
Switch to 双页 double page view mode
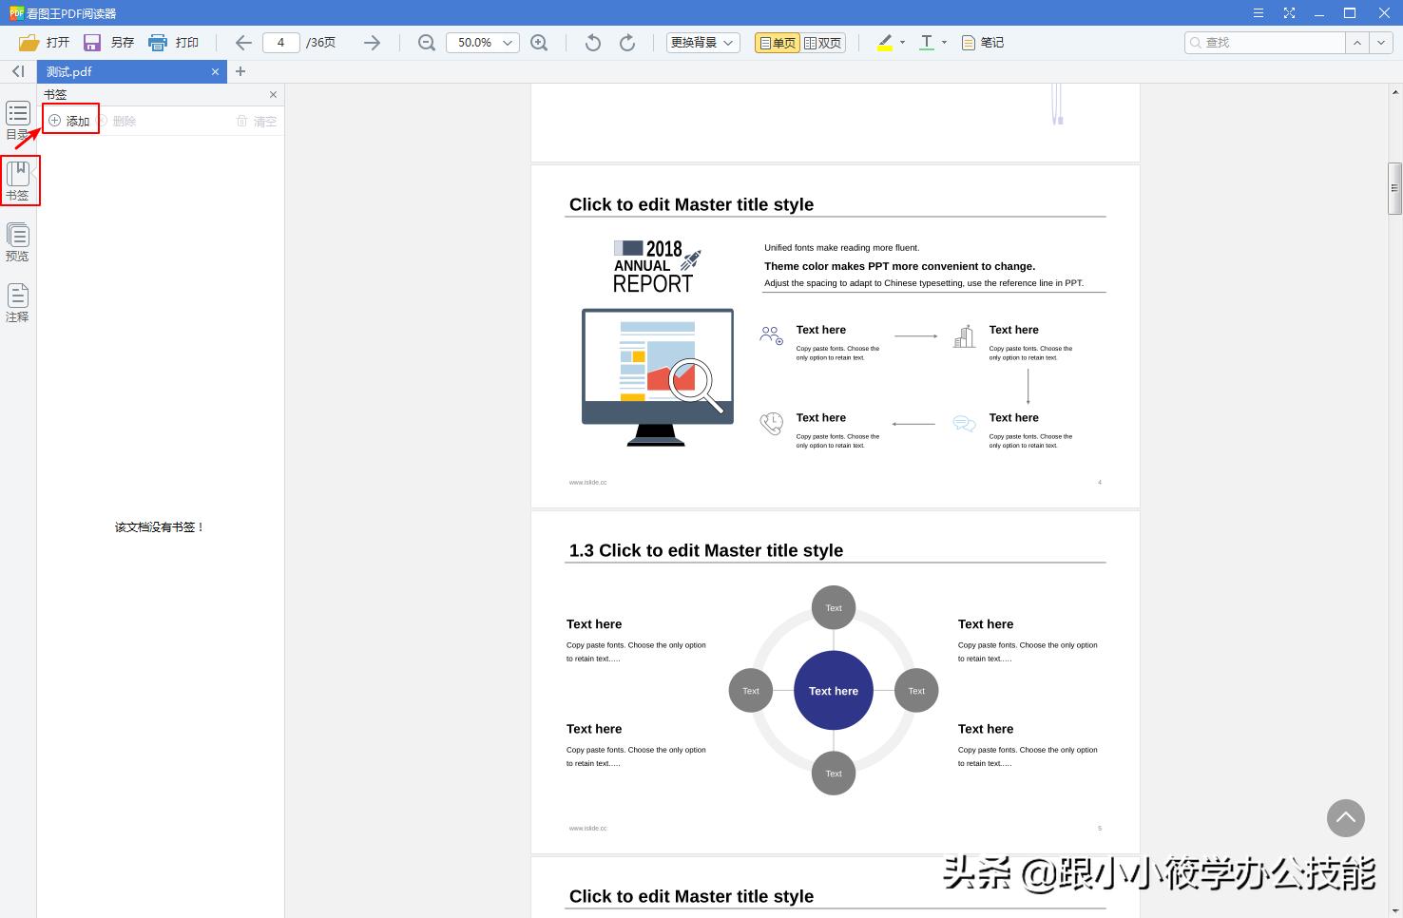pyautogui.click(x=821, y=42)
